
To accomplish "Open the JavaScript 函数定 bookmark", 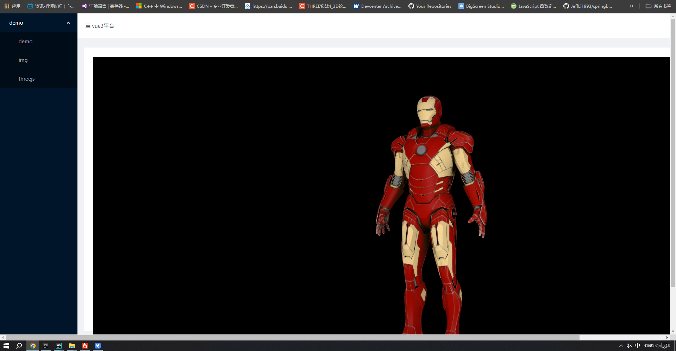I will pyautogui.click(x=534, y=6).
